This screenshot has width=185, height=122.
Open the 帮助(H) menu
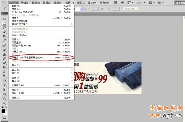point(104,2)
